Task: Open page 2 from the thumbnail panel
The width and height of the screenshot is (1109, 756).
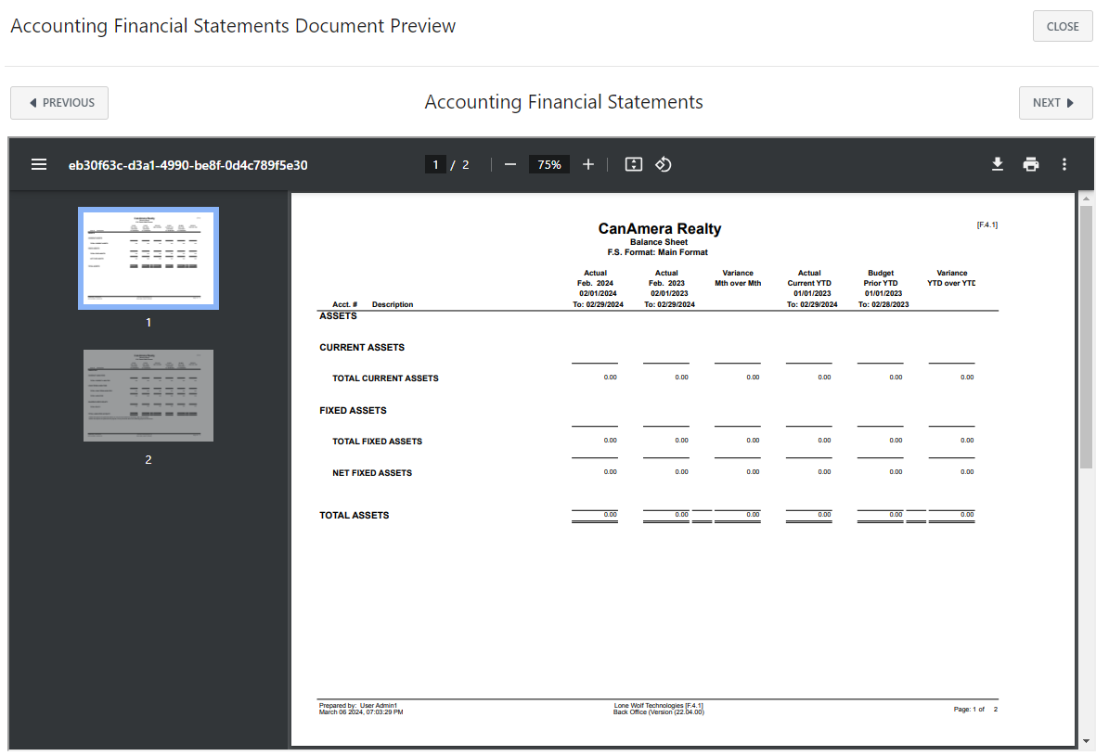Action: click(x=148, y=395)
